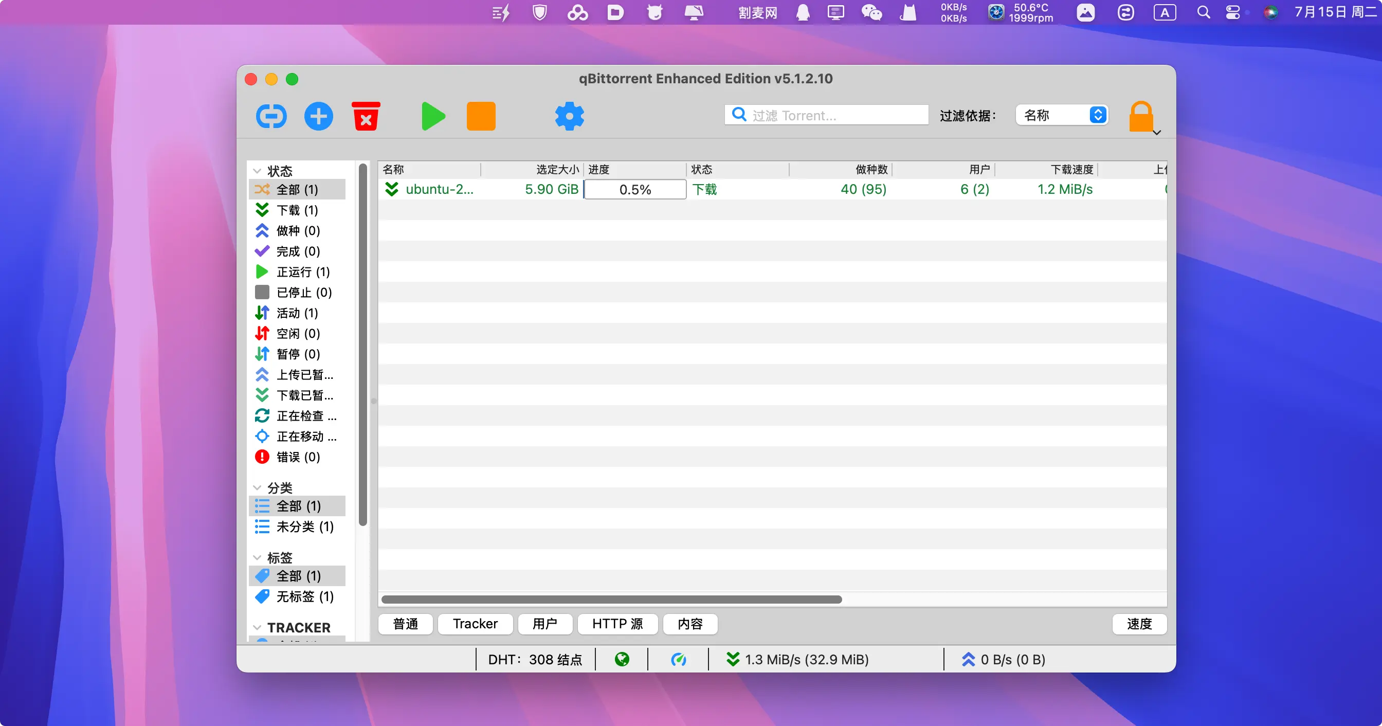Click the blue add torrent file button
1382x726 pixels.
pyautogui.click(x=319, y=116)
